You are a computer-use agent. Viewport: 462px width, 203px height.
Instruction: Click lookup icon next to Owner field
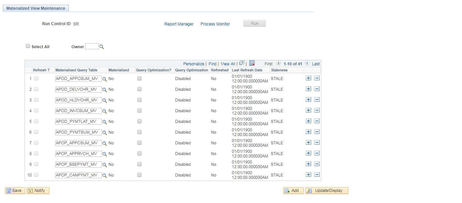(101, 47)
